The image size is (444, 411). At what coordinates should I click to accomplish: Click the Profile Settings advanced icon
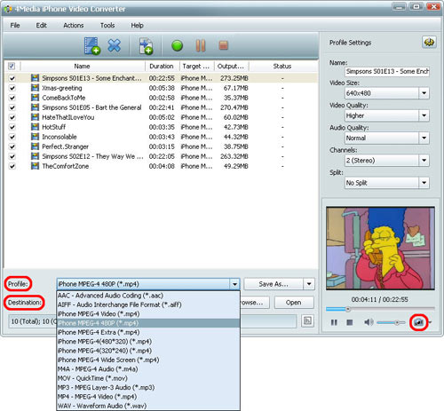(429, 43)
